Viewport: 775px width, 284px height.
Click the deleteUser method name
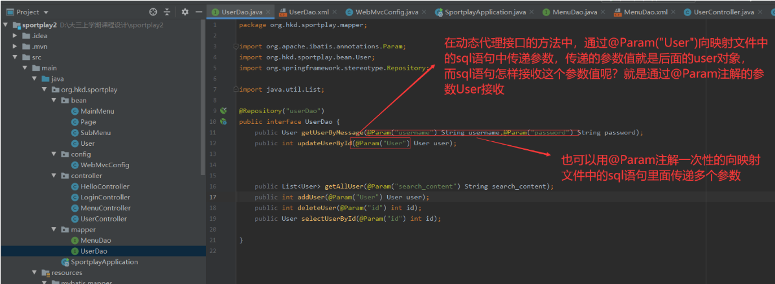click(317, 208)
